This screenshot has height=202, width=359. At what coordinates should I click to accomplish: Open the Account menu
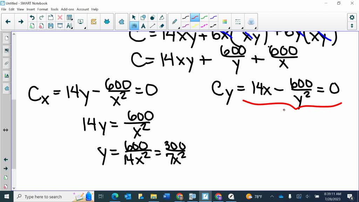[83, 9]
